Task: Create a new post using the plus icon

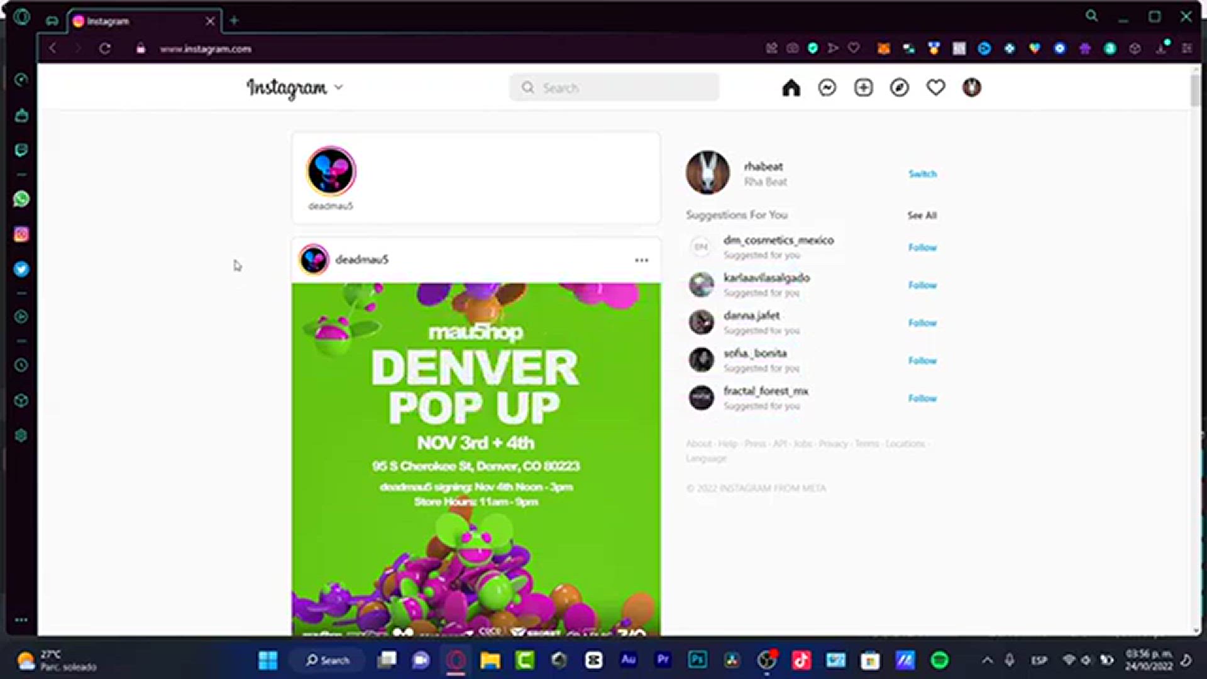Action: point(863,88)
